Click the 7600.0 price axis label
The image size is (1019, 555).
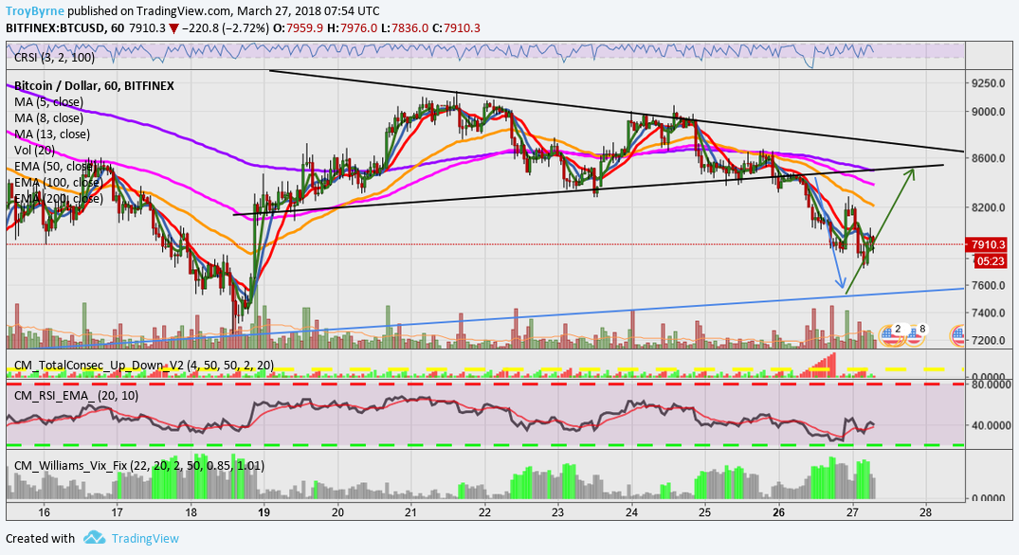pos(989,286)
